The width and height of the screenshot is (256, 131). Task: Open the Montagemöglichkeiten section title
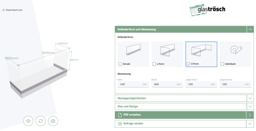pyautogui.click(x=132, y=98)
